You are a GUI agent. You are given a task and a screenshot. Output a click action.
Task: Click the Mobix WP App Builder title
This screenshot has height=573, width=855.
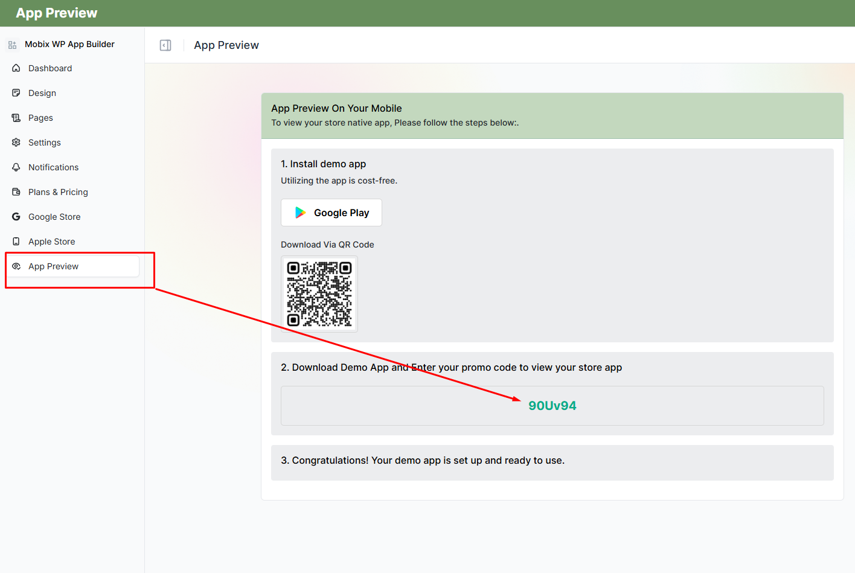[x=69, y=44]
